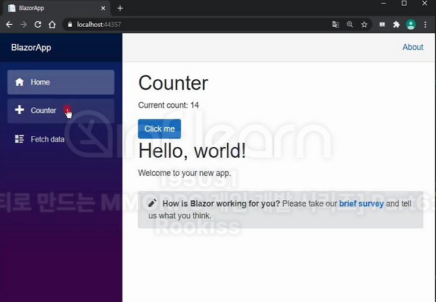The image size is (436, 302).
Task: Open the About link
Action: tap(413, 47)
